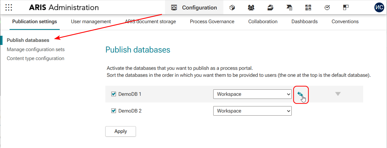Open the app launcher grid icon

(9, 7)
